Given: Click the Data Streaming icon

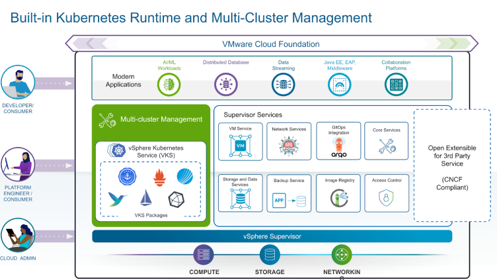Looking at the screenshot, I should (x=283, y=85).
